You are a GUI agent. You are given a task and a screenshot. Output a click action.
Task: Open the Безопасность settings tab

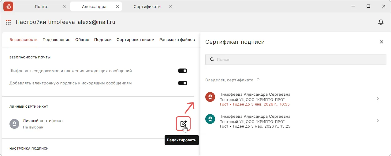pyautogui.click(x=24, y=40)
